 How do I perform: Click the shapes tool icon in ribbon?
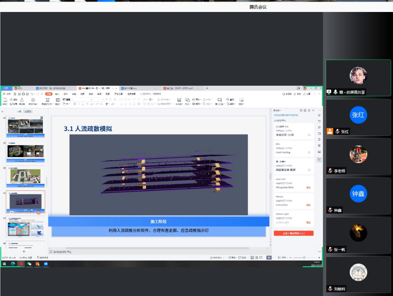188,100
